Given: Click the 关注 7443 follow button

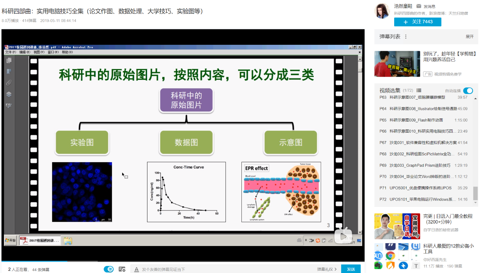Looking at the screenshot, I should point(418,22).
